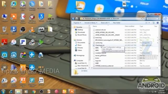This screenshot has width=168, height=94.
Task: Open the green webm play icon
Action: (x=50, y=18)
